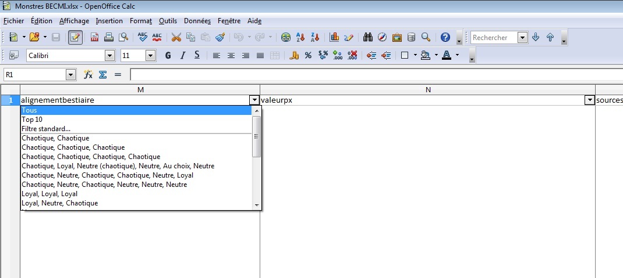Align text left
Screen dimensions: 623x278
[x=216, y=56]
